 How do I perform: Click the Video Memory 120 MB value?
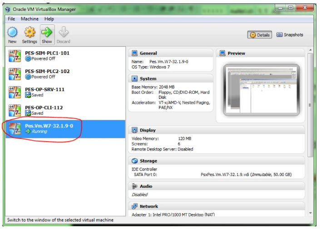click(x=185, y=139)
